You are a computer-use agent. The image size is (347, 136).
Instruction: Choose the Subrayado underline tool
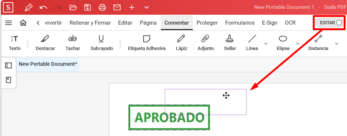(102, 43)
